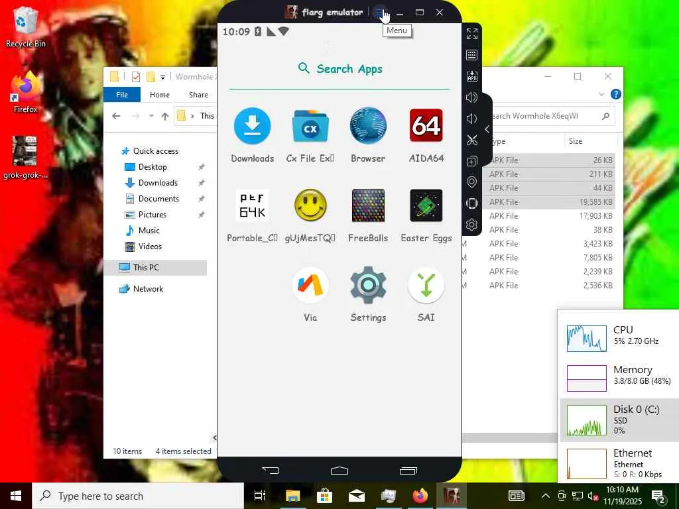Click the scissors screenshot icon
679x509 pixels.
472,140
